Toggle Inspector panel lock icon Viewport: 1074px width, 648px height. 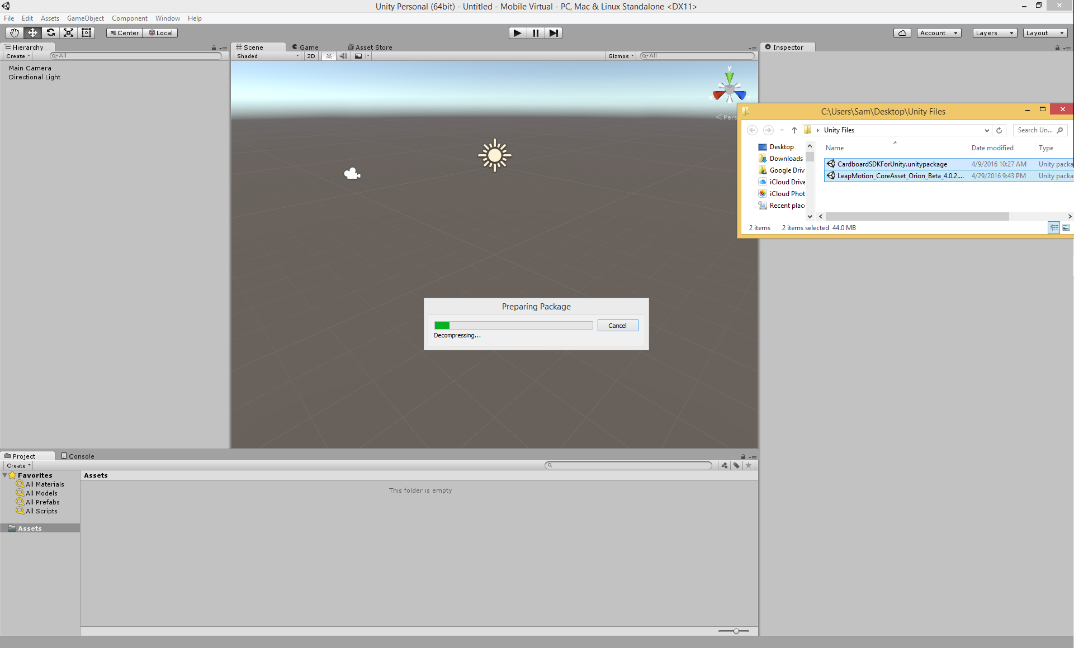[1057, 48]
